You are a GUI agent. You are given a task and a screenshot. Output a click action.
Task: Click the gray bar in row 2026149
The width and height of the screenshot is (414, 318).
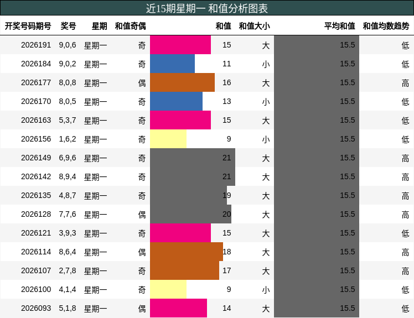(x=193, y=158)
